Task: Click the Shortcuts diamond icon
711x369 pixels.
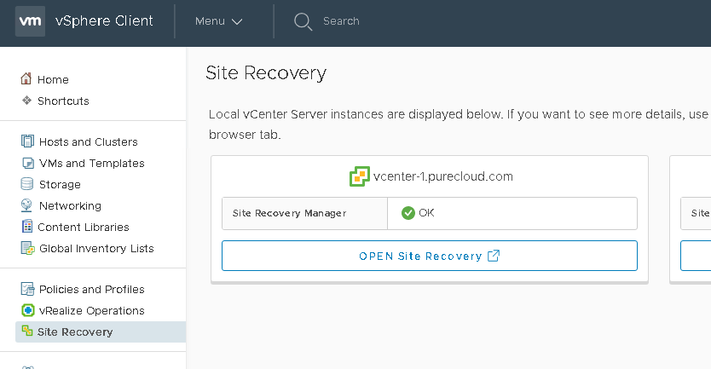Action: [x=26, y=101]
